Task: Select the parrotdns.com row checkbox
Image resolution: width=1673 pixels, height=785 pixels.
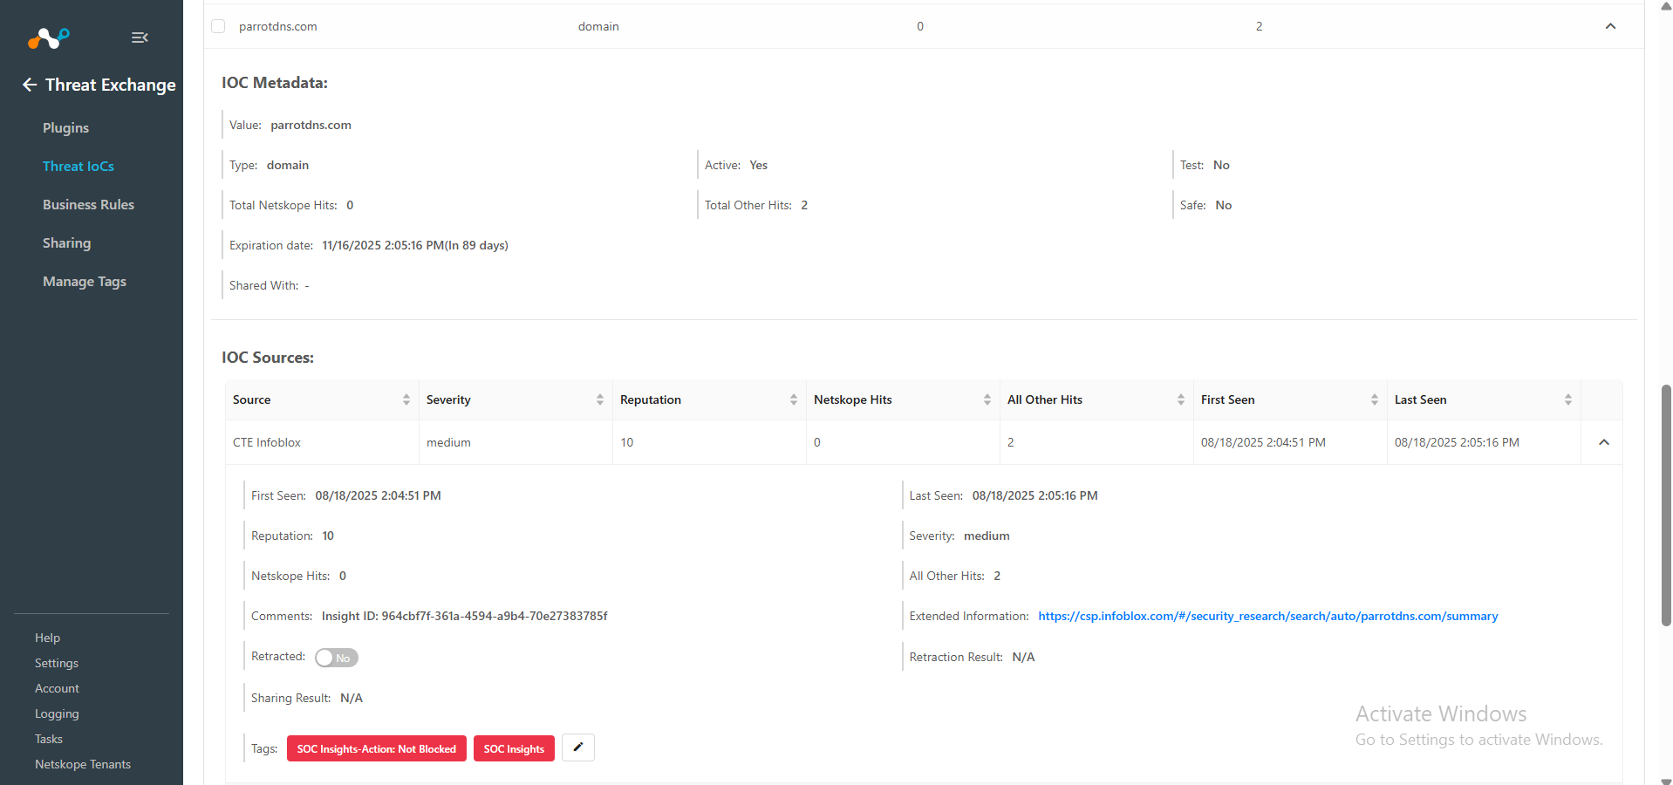Action: (x=218, y=26)
